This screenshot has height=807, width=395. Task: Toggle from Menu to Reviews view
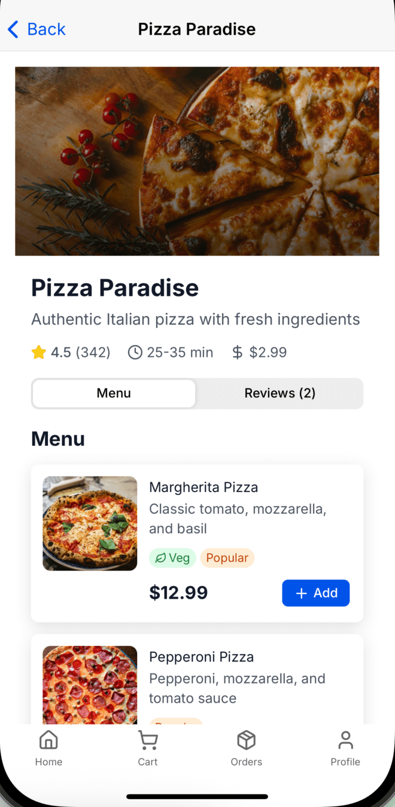point(279,393)
